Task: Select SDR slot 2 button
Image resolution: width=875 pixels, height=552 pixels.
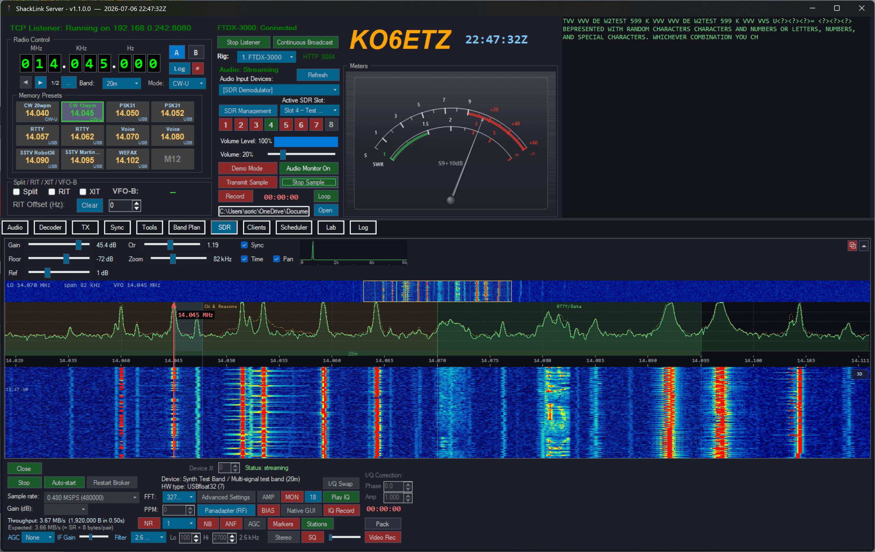Action: tap(241, 125)
